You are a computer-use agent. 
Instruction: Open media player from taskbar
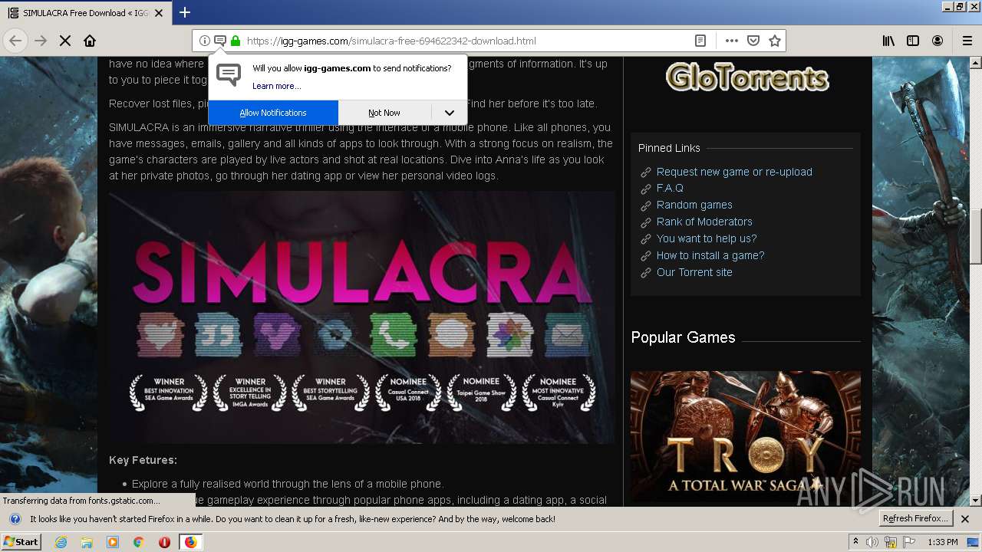113,542
